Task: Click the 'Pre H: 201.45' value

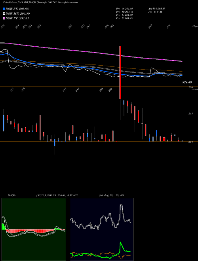Action: pos(124,12)
